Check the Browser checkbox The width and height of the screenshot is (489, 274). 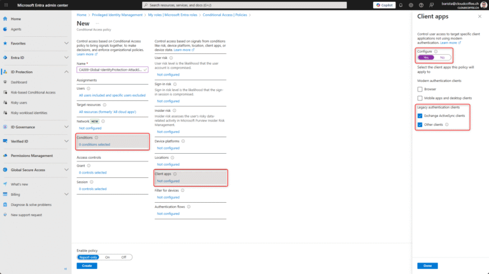click(420, 89)
